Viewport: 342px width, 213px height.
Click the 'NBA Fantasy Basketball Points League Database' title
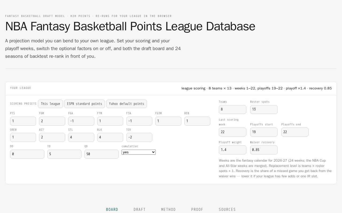pos(130,27)
